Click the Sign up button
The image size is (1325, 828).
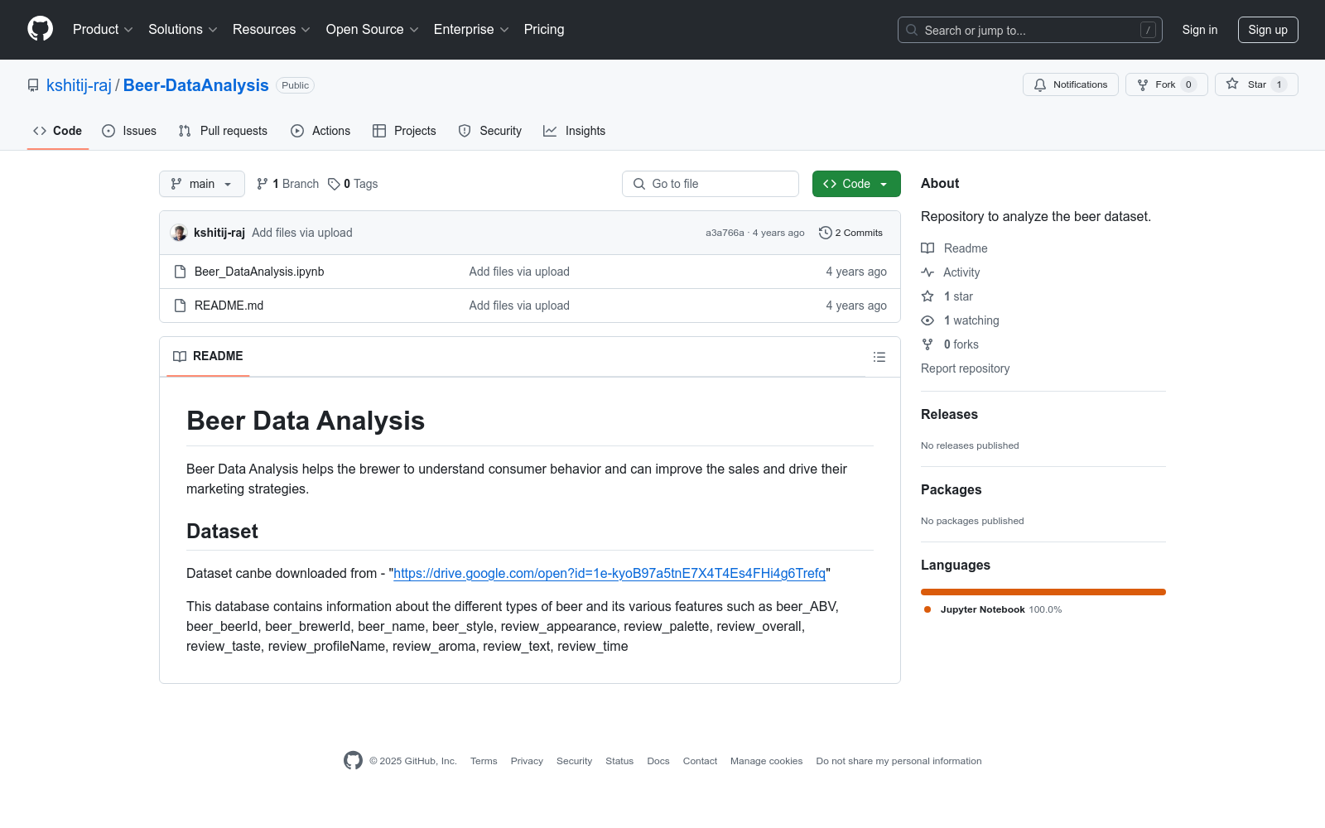pyautogui.click(x=1267, y=30)
